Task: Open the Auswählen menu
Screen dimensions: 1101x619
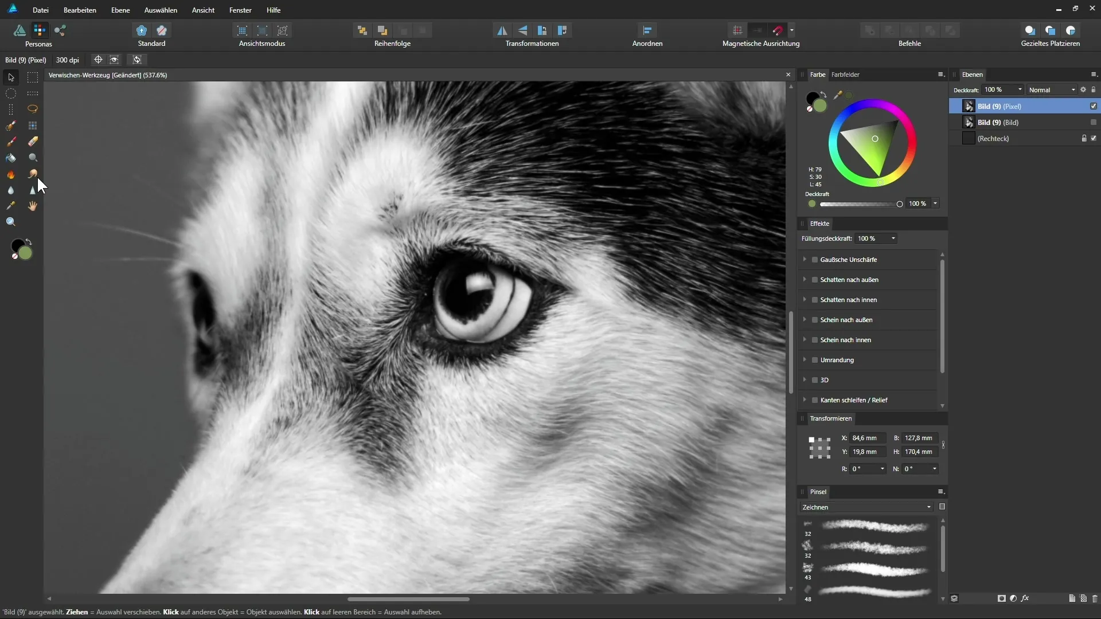Action: pos(161,10)
